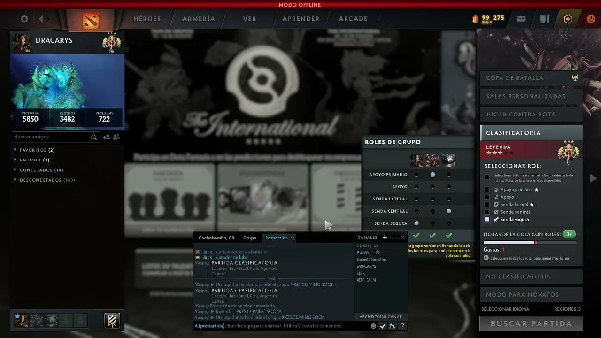Viewport: 601px width, 338px height.
Task: Open the friends group icon beside add friend
Action: click(116, 137)
